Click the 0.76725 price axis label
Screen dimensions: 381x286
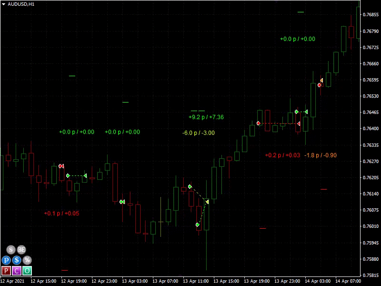(371, 47)
